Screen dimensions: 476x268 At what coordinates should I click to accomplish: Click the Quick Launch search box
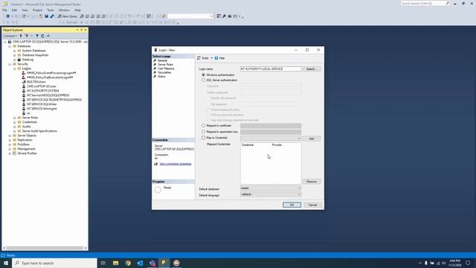pos(425,3)
